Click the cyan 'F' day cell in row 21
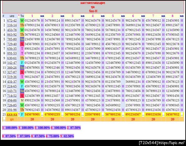The width and height of the screenshot is (186, 146). click(x=22, y=114)
